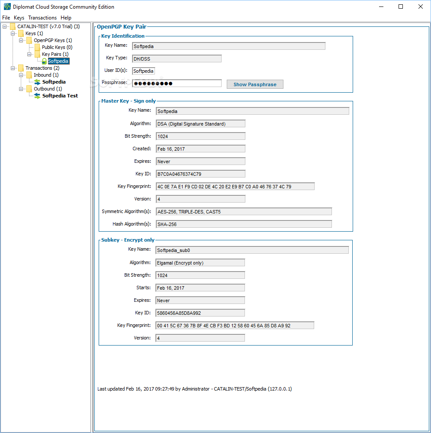431x433 pixels.
Task: Click the Last updated status text
Action: (195, 389)
